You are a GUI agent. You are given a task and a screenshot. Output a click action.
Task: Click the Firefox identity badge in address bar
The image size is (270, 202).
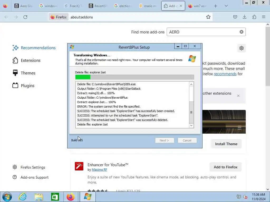59,17
